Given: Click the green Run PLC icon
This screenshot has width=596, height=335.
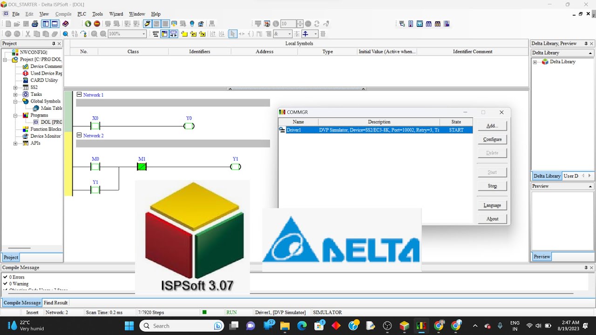Looking at the screenshot, I should point(88,24).
